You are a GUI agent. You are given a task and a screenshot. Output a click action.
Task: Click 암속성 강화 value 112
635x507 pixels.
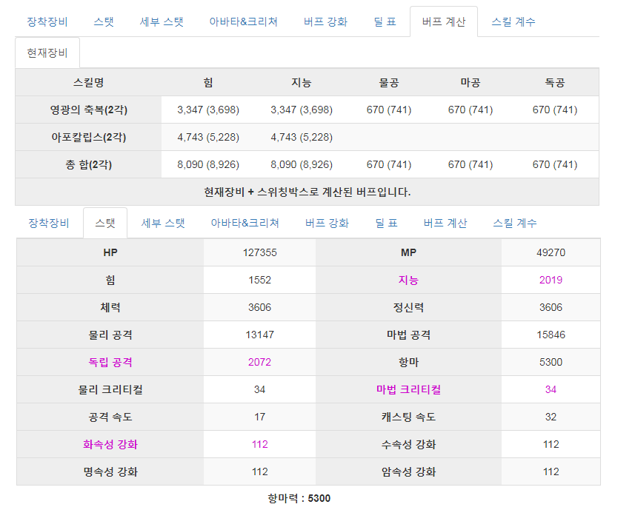pos(551,471)
